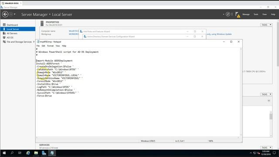This screenshot has width=279, height=157.
Task: Click the 'Windows (CRLF)' status bar entry
Action: pyautogui.click(x=148, y=141)
